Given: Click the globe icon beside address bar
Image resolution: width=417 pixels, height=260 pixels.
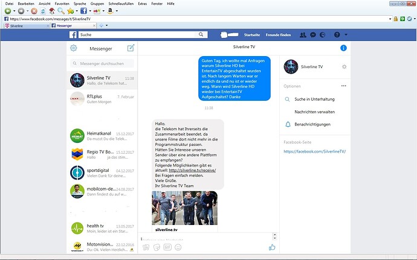Looking at the screenshot, I should pos(410,19).
